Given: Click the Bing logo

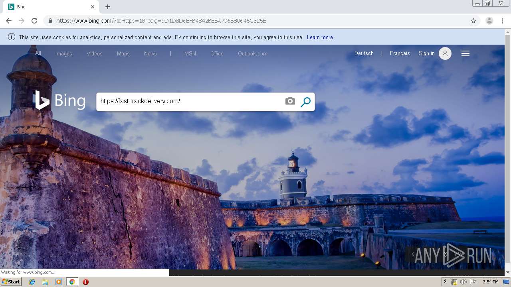Looking at the screenshot, I should pos(59,100).
